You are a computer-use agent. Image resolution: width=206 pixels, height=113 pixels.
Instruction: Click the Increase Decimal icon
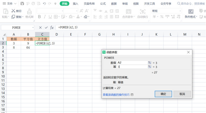pyautogui.click(x=173, y=17)
